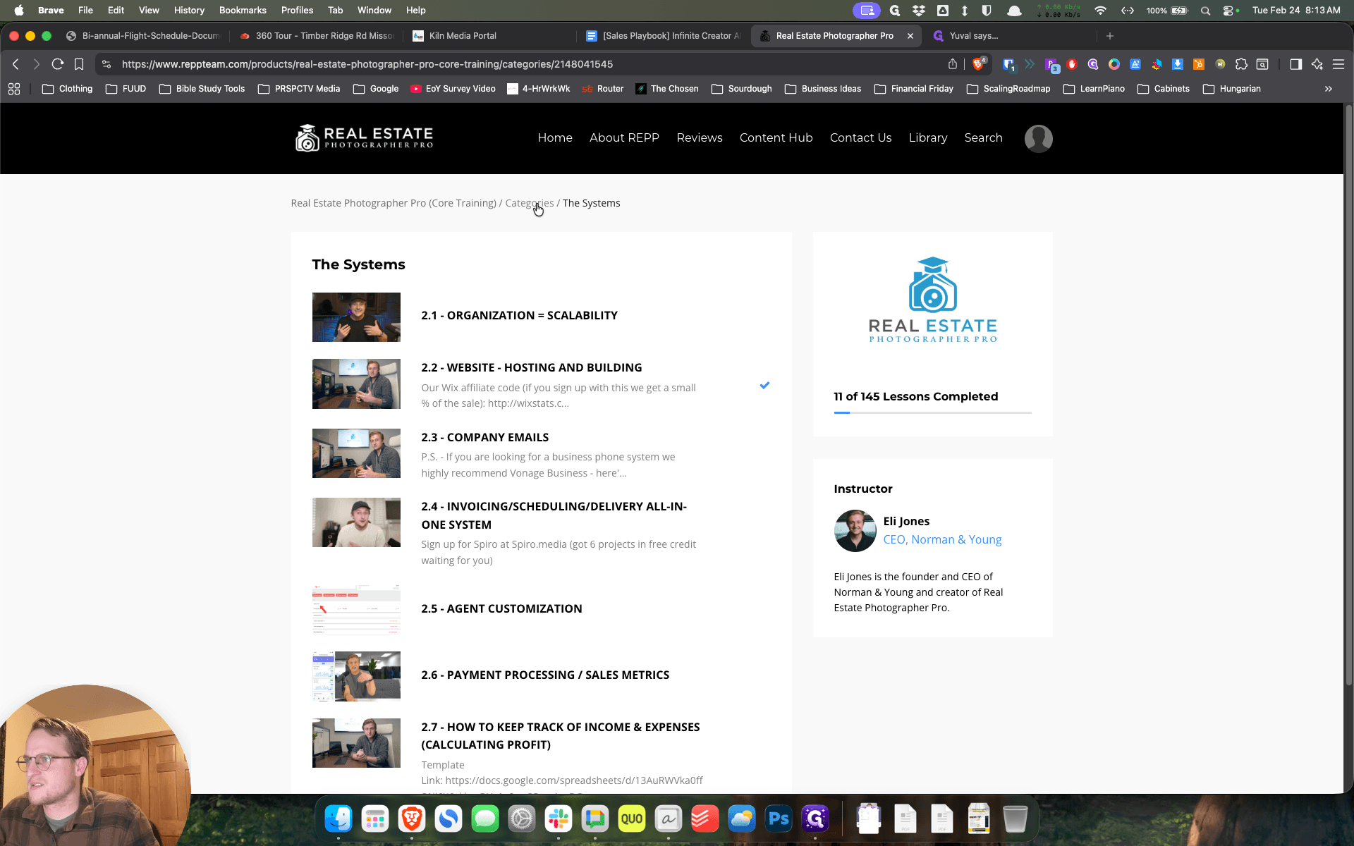Open the Financial Friday bookmark folder
1354x846 pixels.
tap(913, 89)
